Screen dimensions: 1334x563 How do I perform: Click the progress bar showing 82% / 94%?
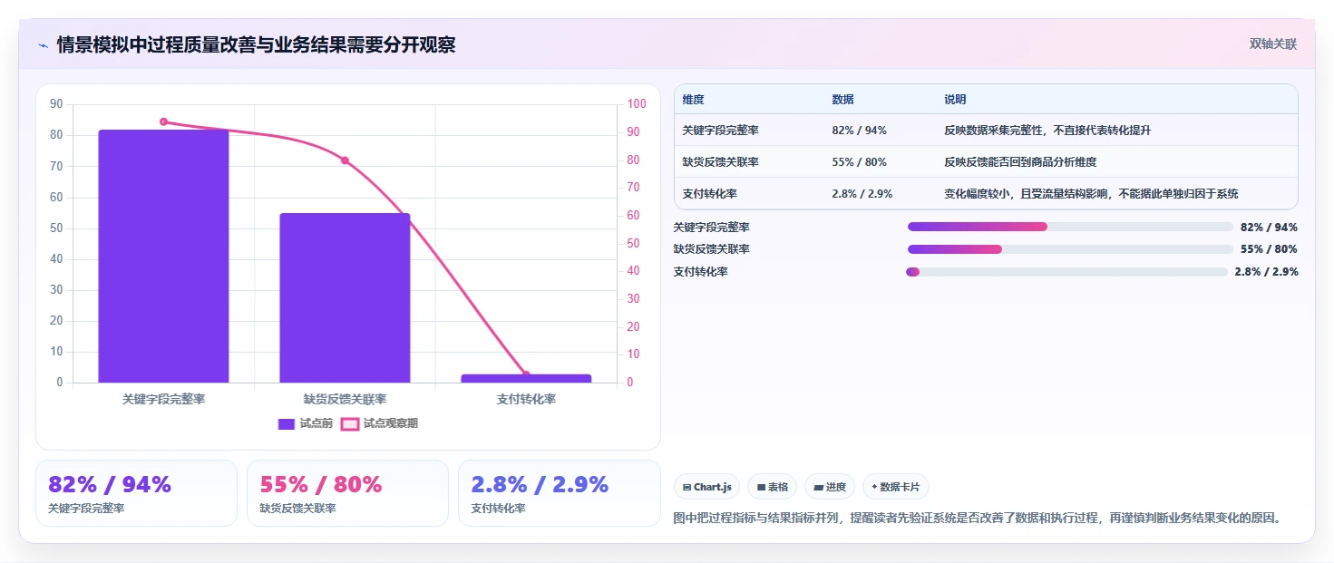pyautogui.click(x=1070, y=227)
